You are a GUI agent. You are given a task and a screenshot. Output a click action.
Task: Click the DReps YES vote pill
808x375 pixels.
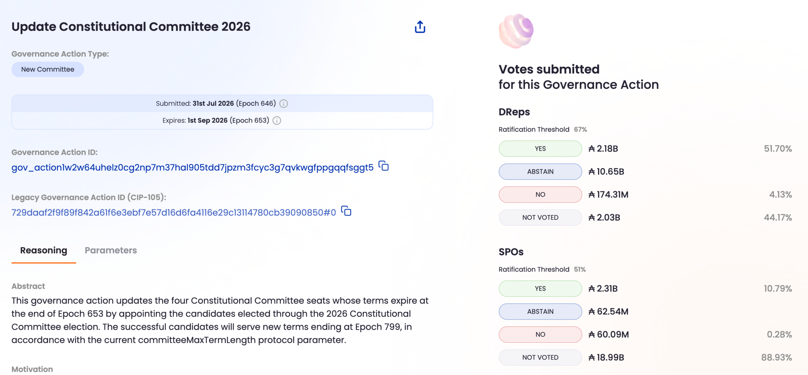coord(540,148)
